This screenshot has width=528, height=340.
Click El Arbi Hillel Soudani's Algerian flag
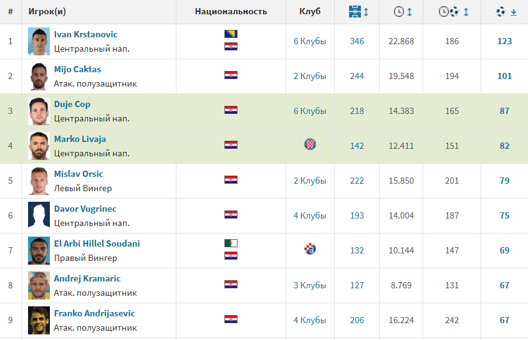[231, 243]
